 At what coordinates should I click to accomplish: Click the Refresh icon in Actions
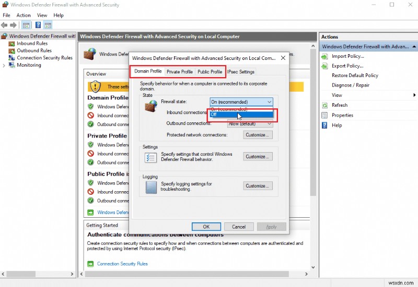(x=324, y=105)
